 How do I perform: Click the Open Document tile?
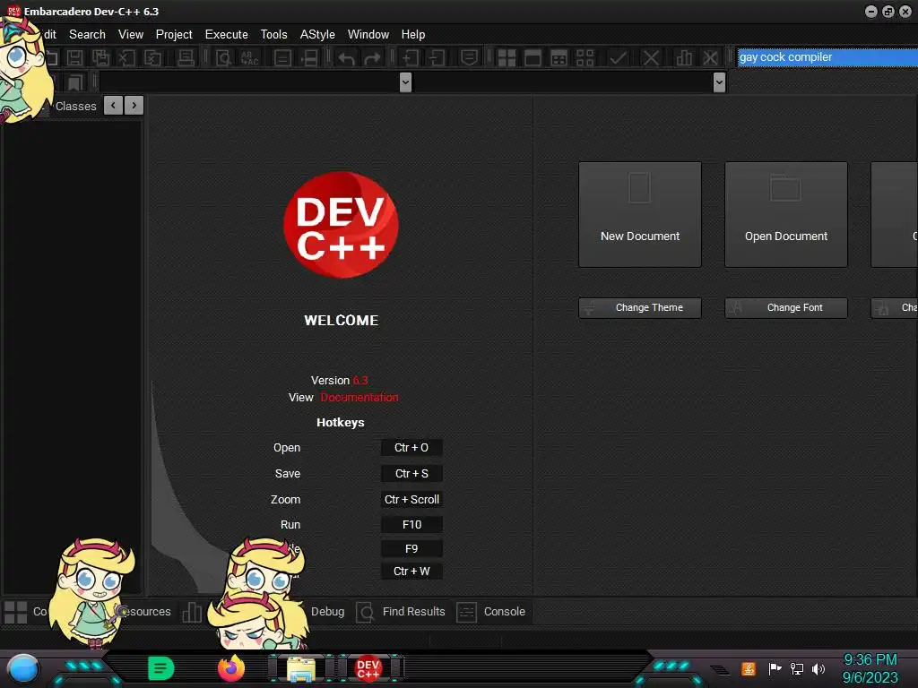pos(786,215)
